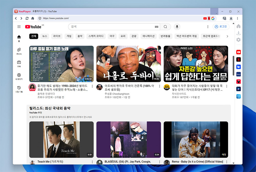256x172 pixels.
Task: Select the 게임 category chip
Action: coord(69,36)
